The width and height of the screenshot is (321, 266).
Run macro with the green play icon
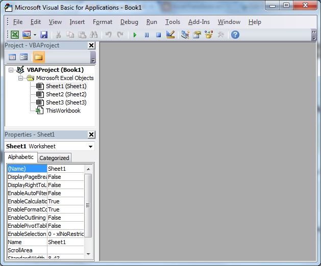point(135,35)
